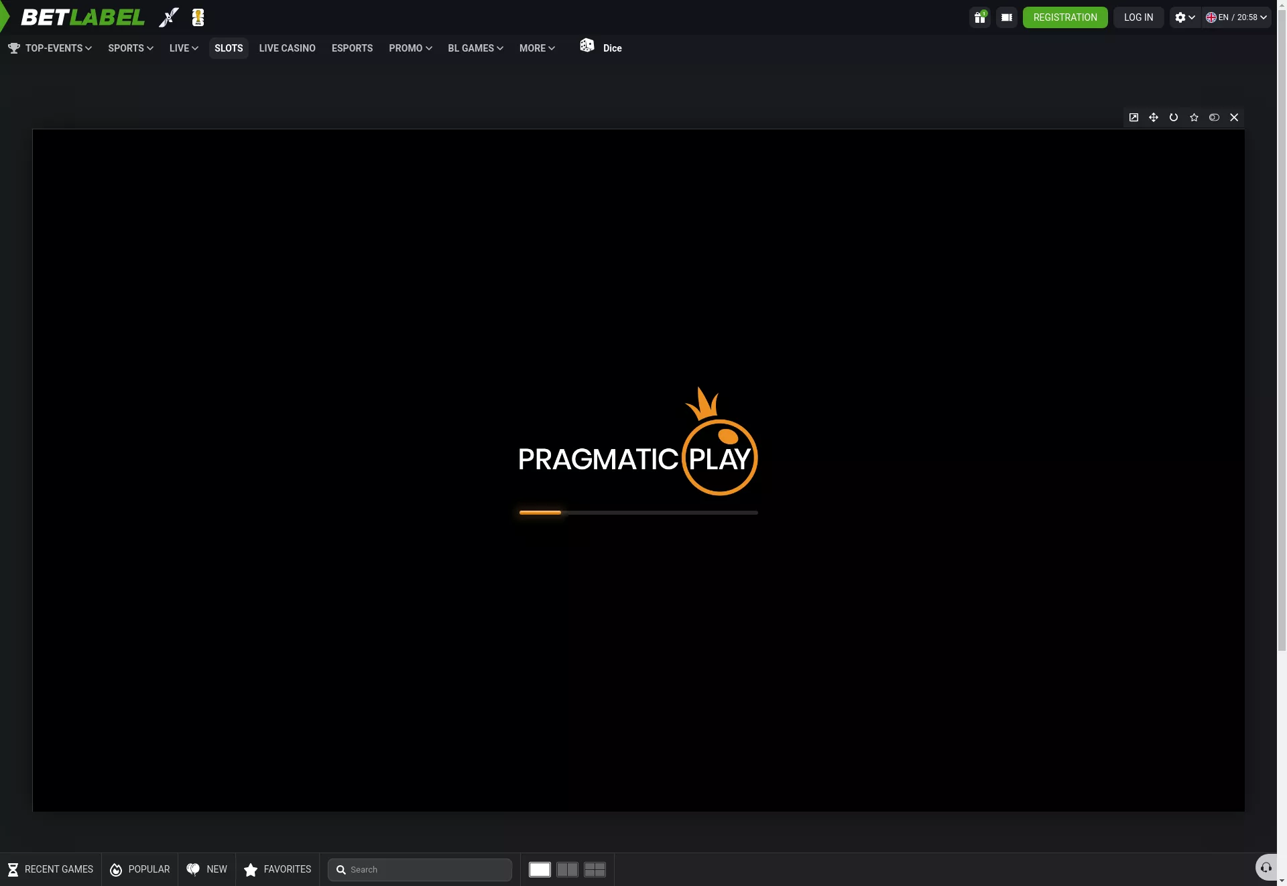Show POPULAR games
Image resolution: width=1287 pixels, height=886 pixels.
coord(140,869)
